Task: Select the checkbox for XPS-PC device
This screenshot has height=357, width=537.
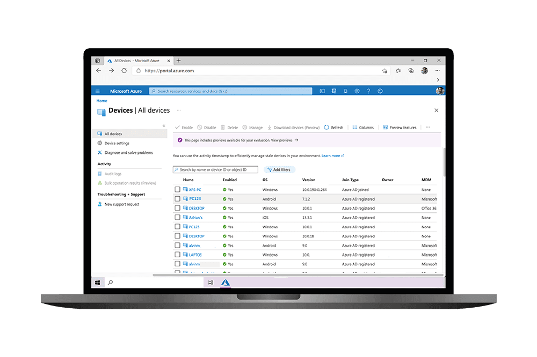Action: pos(177,189)
